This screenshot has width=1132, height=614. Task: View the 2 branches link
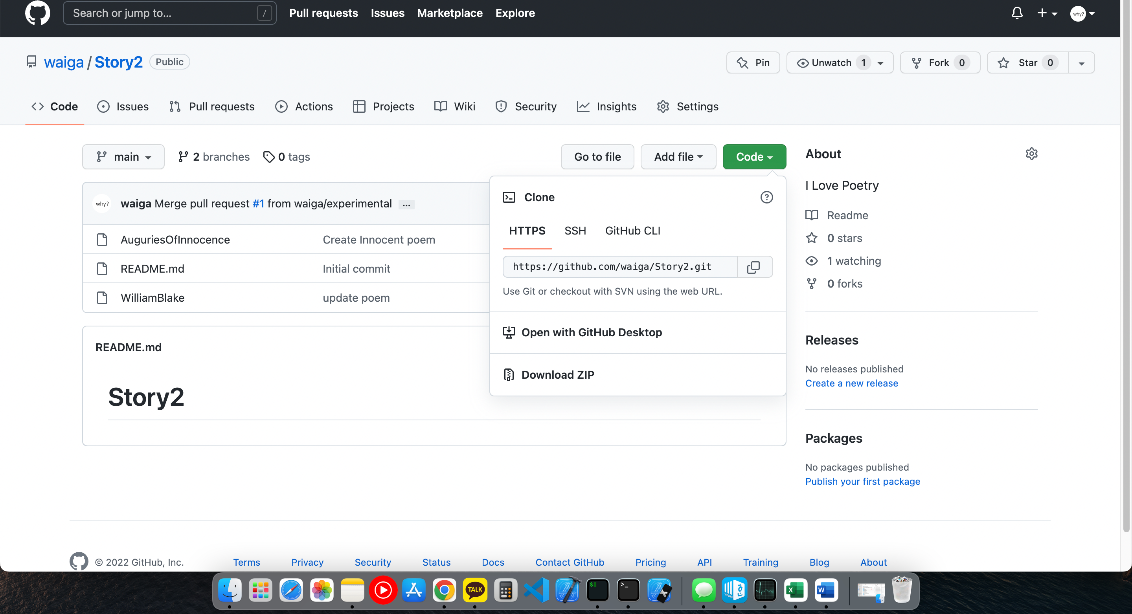coord(214,157)
